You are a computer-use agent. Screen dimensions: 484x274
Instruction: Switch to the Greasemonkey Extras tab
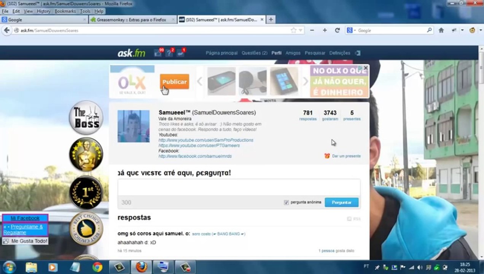coord(133,20)
